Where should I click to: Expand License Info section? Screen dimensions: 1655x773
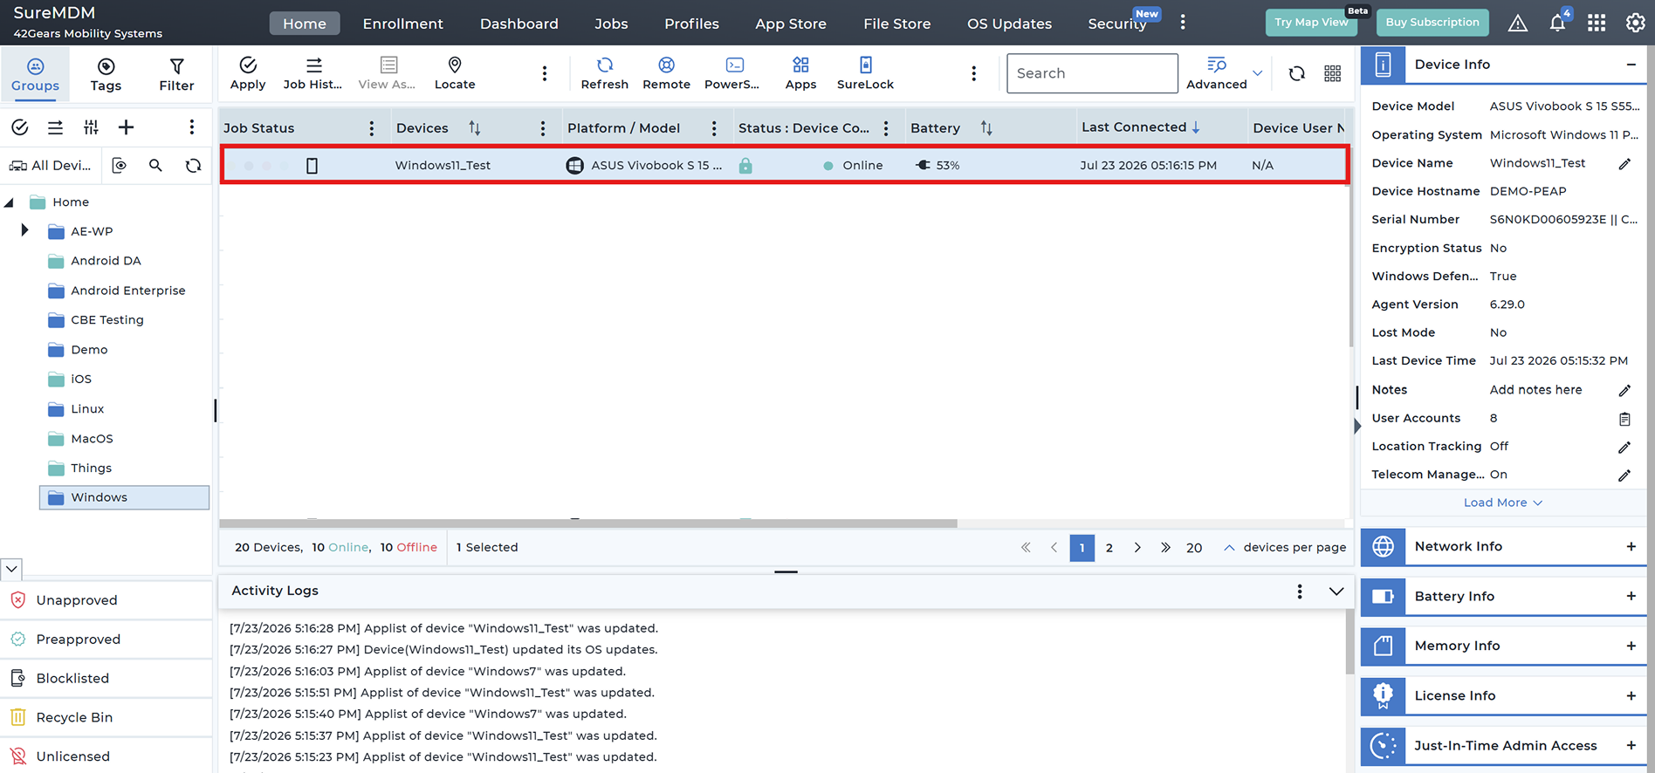pyautogui.click(x=1631, y=695)
